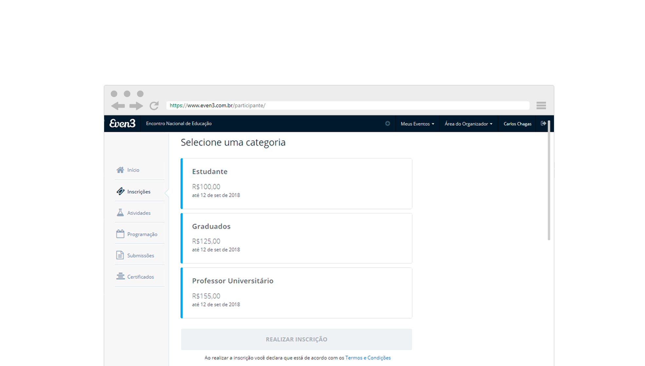Screen dimensions: 645x366
Task: Choose the Professor Universitário category
Action: click(x=296, y=293)
